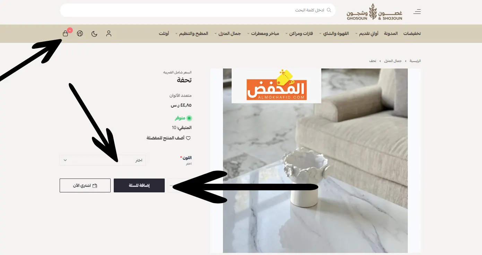Viewport: 482px width, 255px height.
Task: Open the shopping cart icon
Action: click(66, 34)
